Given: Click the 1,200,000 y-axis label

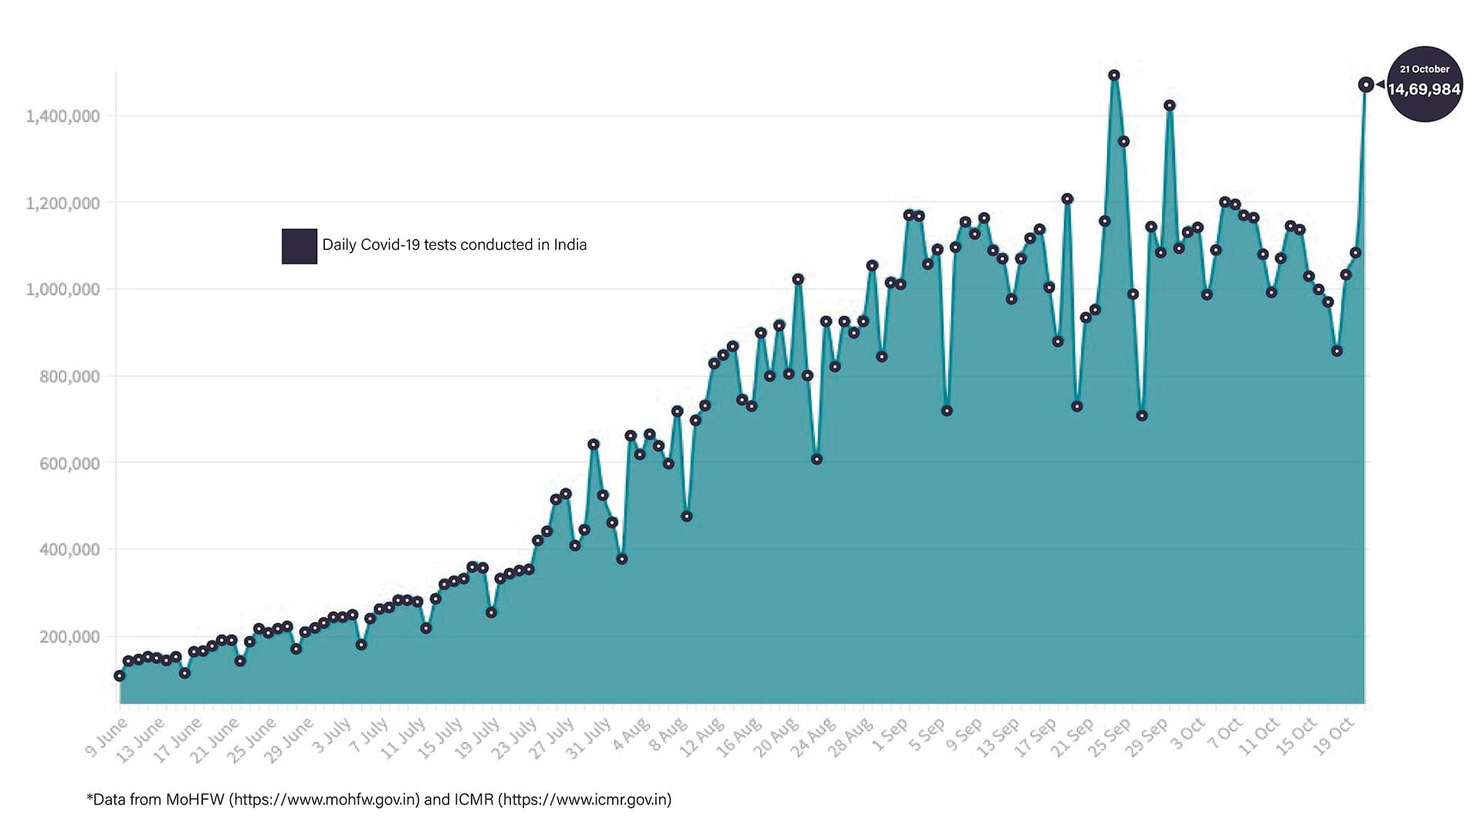Looking at the screenshot, I should 63,204.
